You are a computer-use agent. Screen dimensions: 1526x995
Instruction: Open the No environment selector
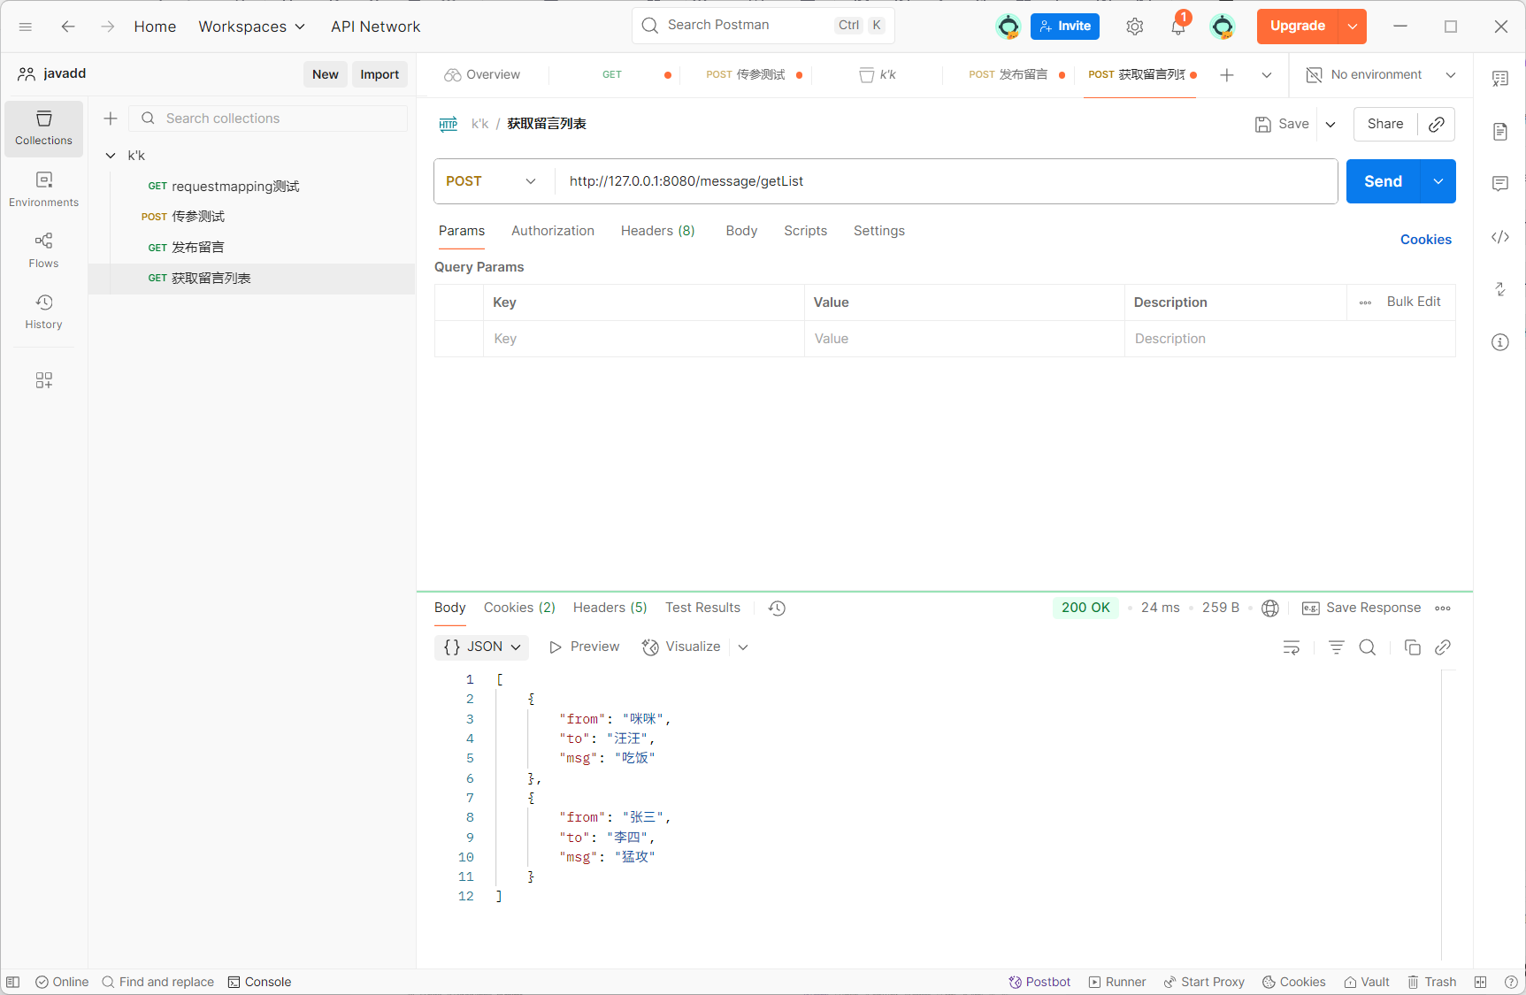1382,75
